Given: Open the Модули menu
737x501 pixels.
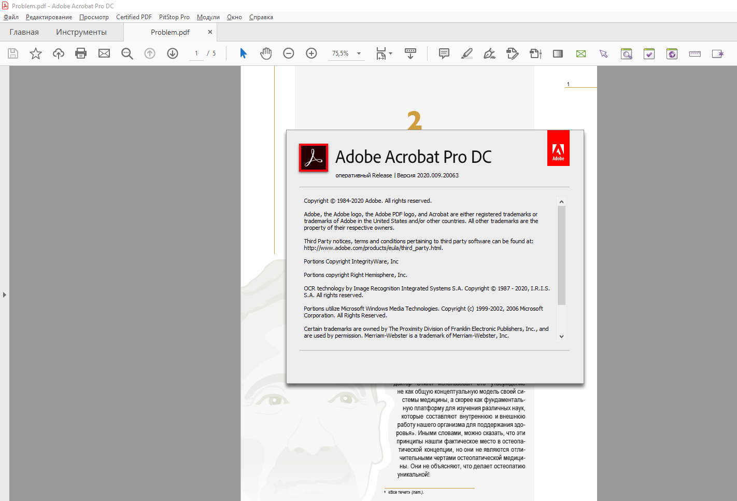Looking at the screenshot, I should pyautogui.click(x=208, y=17).
